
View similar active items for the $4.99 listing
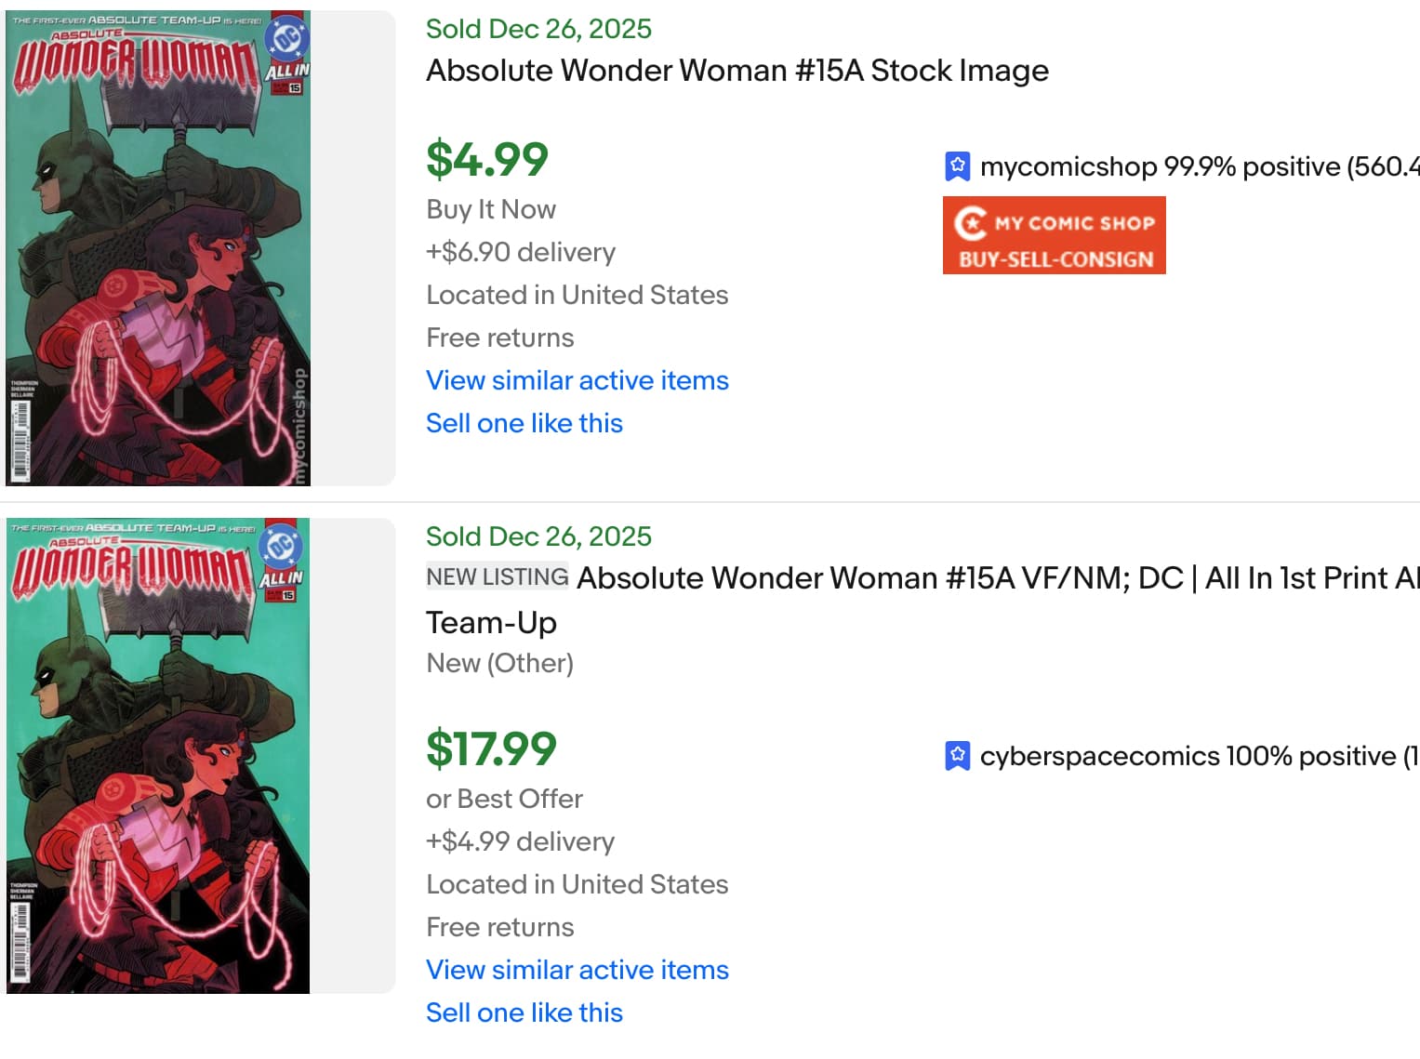point(577,380)
